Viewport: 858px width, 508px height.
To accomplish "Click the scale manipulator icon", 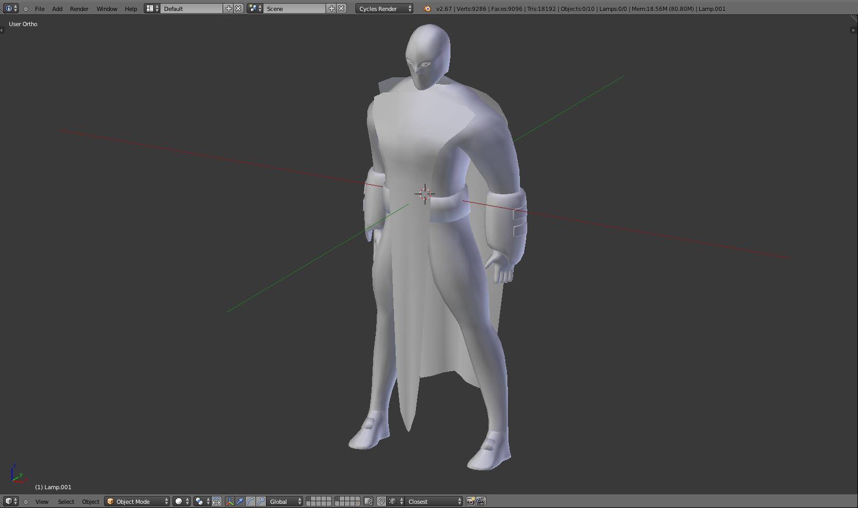I will 261,501.
